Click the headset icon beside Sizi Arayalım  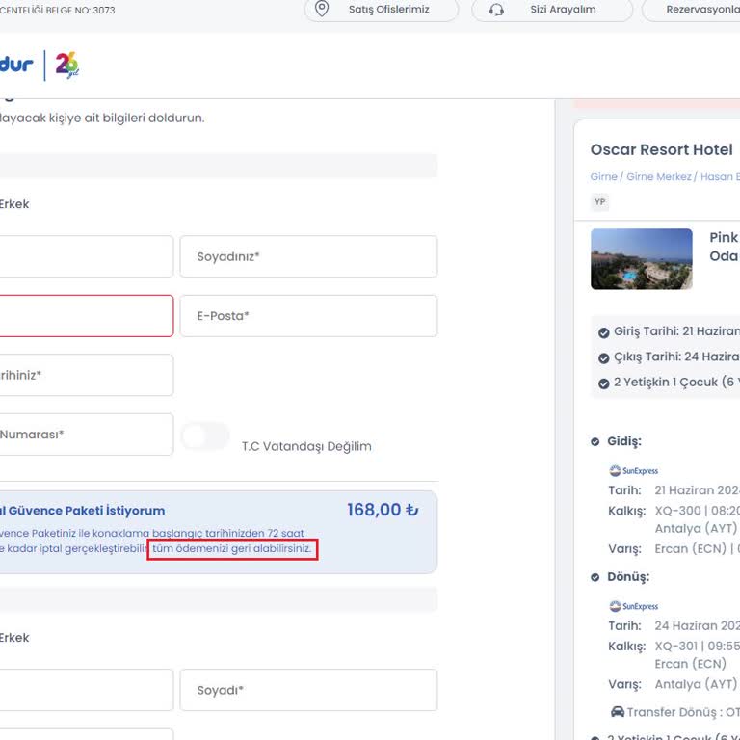[496, 10]
